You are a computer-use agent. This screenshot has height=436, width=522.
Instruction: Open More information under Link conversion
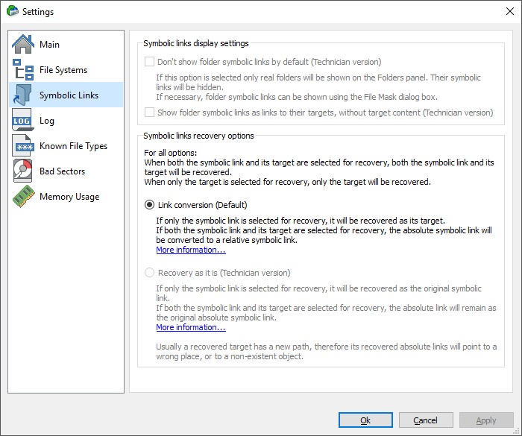coord(191,250)
